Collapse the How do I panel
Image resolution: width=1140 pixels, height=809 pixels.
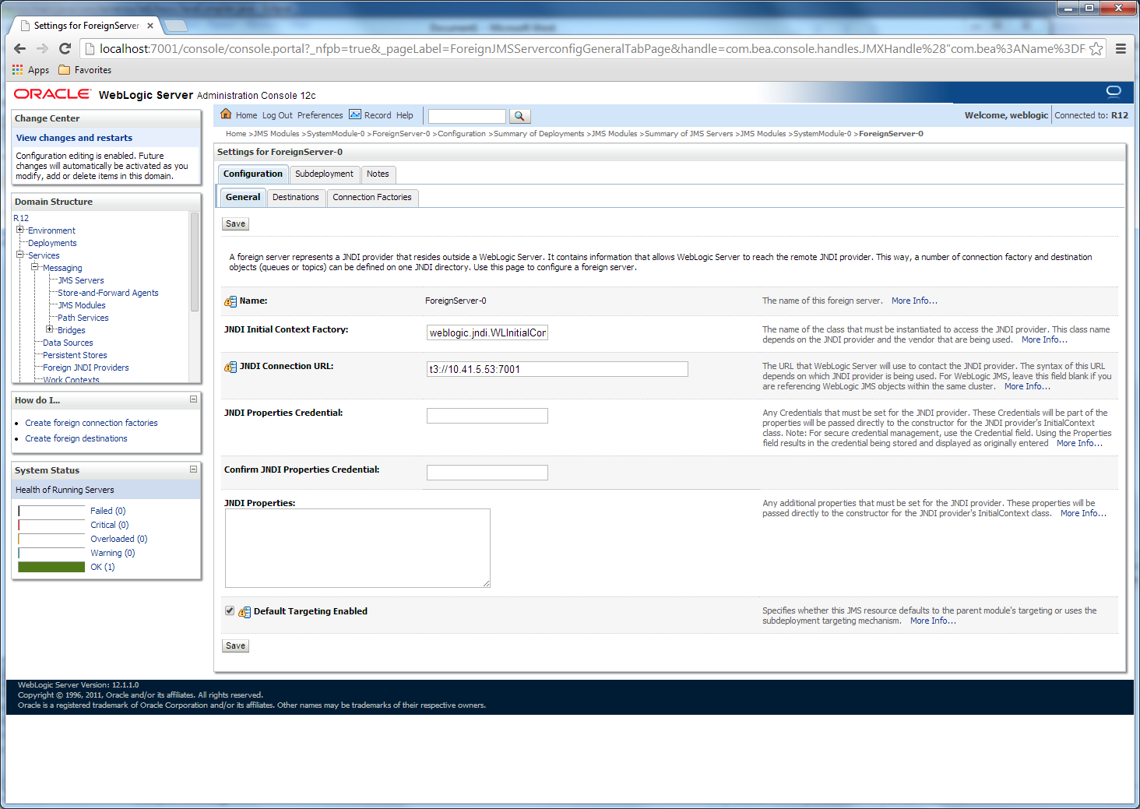(x=193, y=399)
